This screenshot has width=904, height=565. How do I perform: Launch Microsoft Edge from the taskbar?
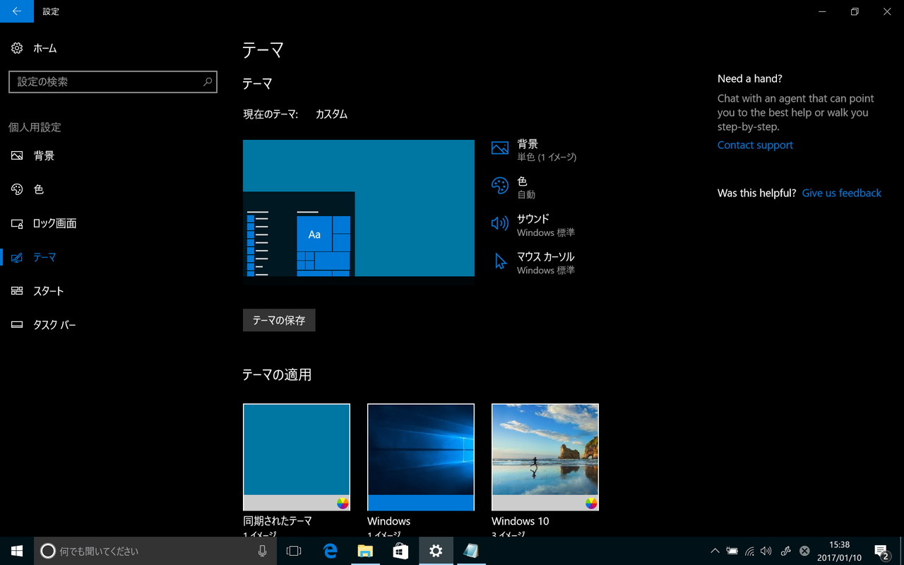pyautogui.click(x=330, y=551)
